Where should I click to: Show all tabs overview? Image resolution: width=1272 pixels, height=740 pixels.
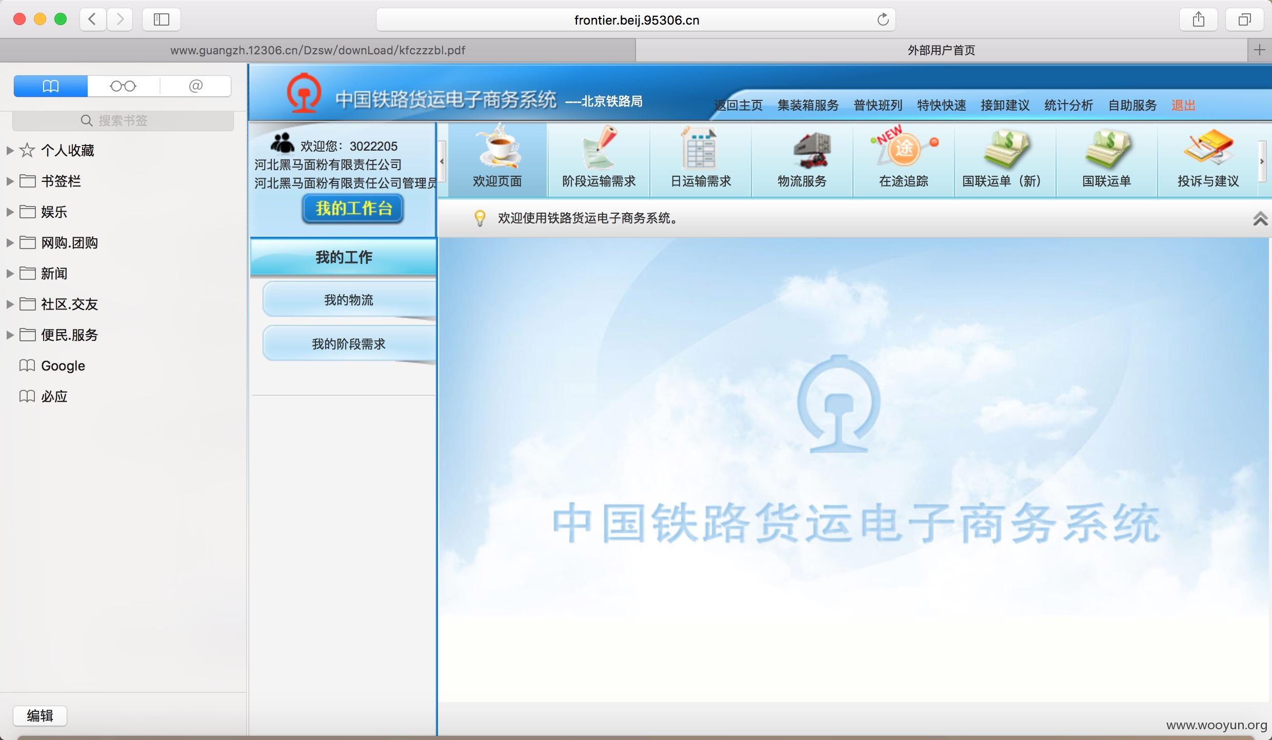pyautogui.click(x=1245, y=19)
